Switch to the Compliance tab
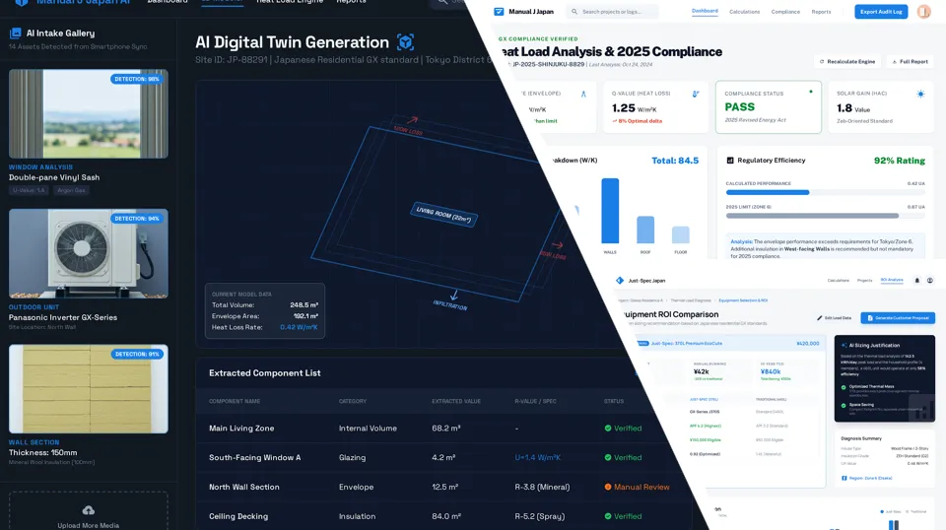The height and width of the screenshot is (530, 946). point(785,12)
